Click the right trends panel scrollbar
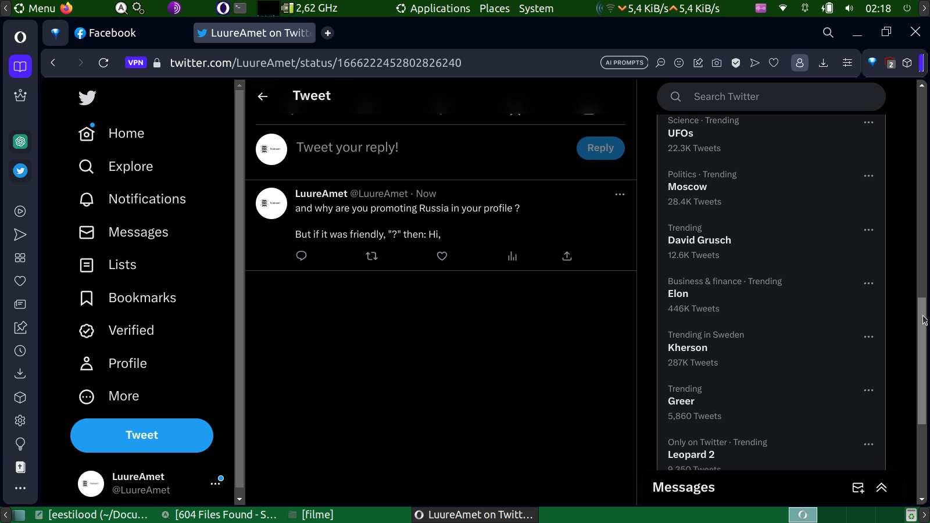This screenshot has height=523, width=930. [x=921, y=361]
